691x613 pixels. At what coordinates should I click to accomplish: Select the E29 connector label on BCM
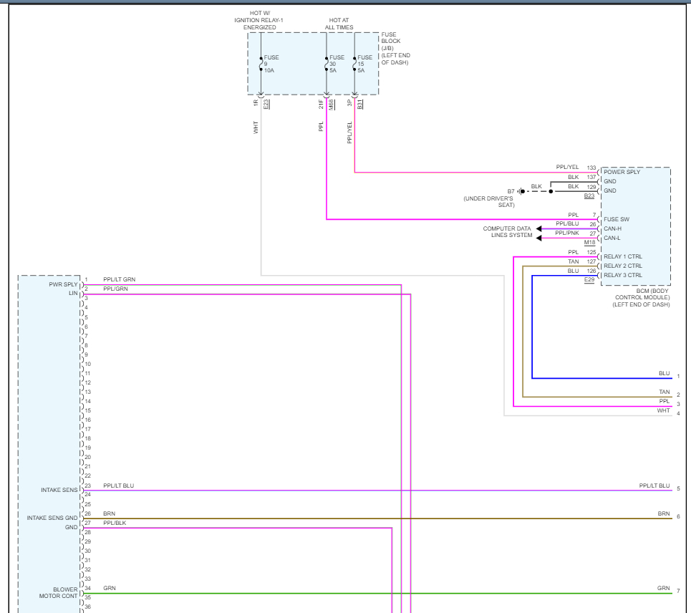pyautogui.click(x=589, y=280)
